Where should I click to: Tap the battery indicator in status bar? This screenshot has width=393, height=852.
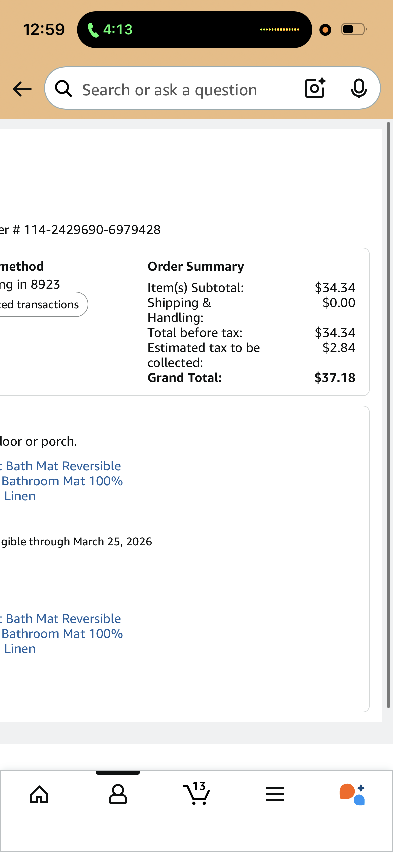pos(354,29)
